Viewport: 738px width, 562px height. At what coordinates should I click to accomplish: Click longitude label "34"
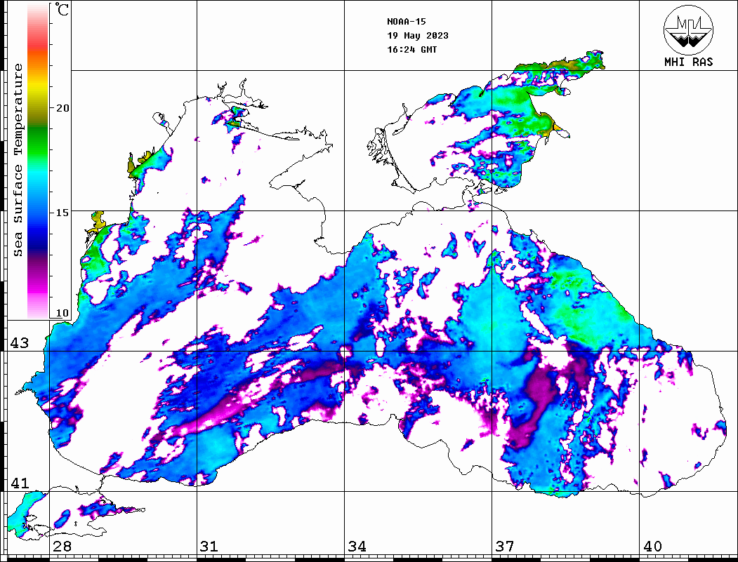(357, 547)
